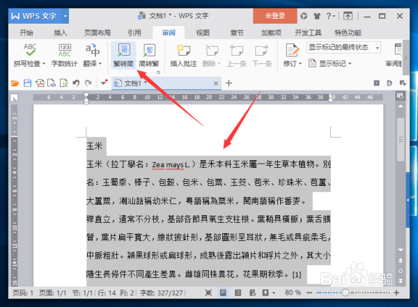Viewport: 418px width, 307px height.
Task: Switch to 视图 tab
Action: point(203,33)
